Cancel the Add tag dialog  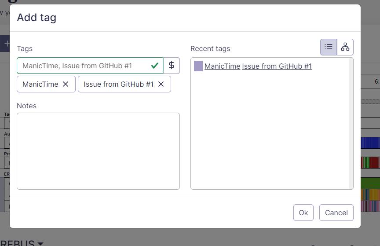tap(336, 213)
